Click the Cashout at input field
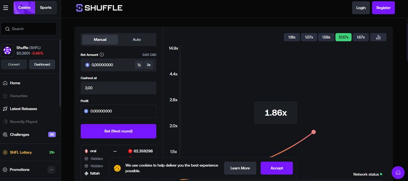The image size is (408, 181). point(118,88)
